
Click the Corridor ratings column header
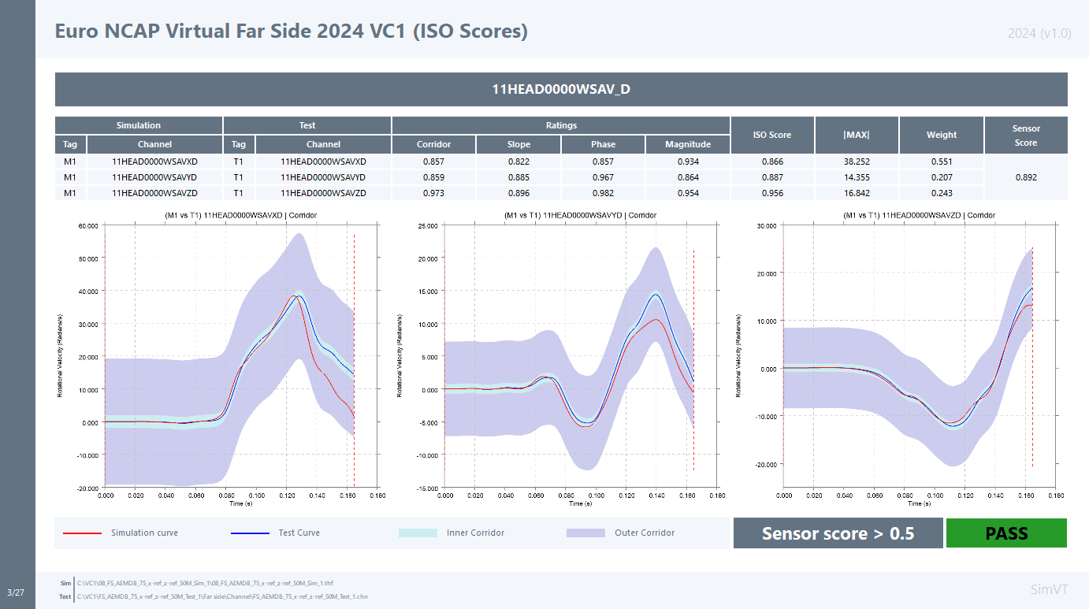[433, 144]
